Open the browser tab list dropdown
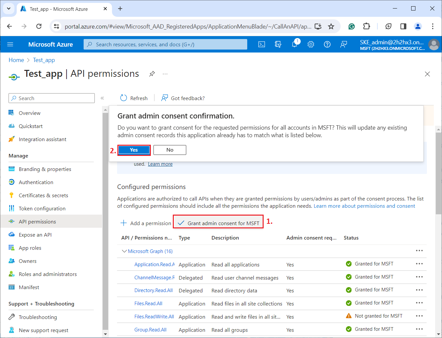This screenshot has width=442, height=338. (9, 9)
